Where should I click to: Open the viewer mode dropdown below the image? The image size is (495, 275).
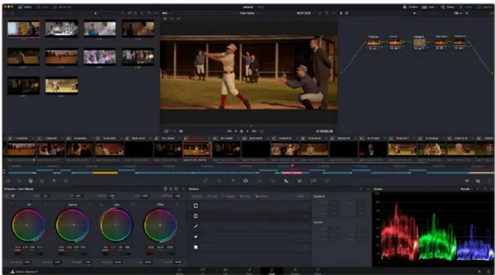pos(167,131)
